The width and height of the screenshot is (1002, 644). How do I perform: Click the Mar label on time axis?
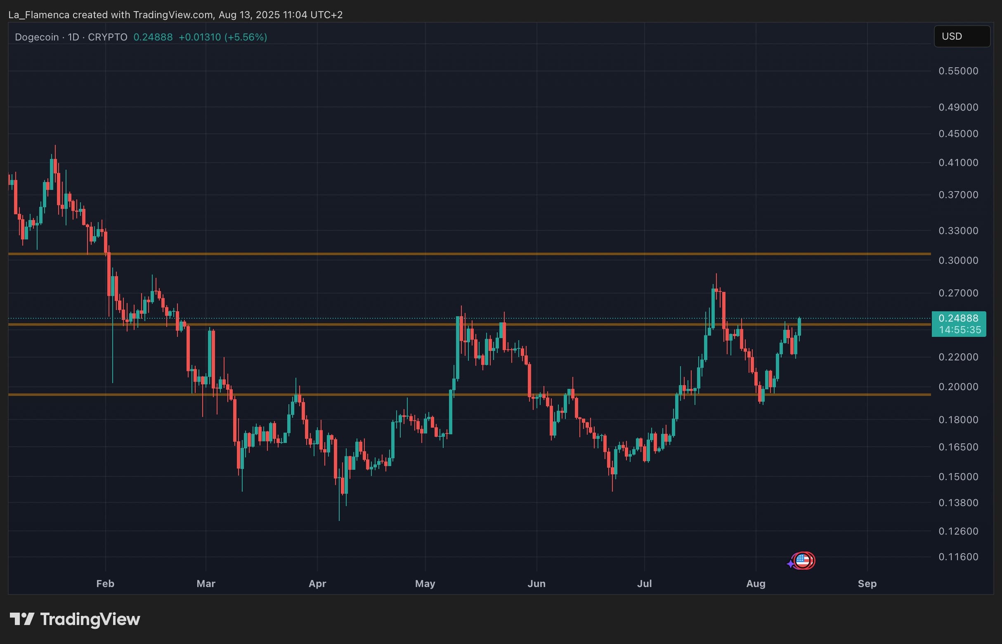click(x=206, y=583)
